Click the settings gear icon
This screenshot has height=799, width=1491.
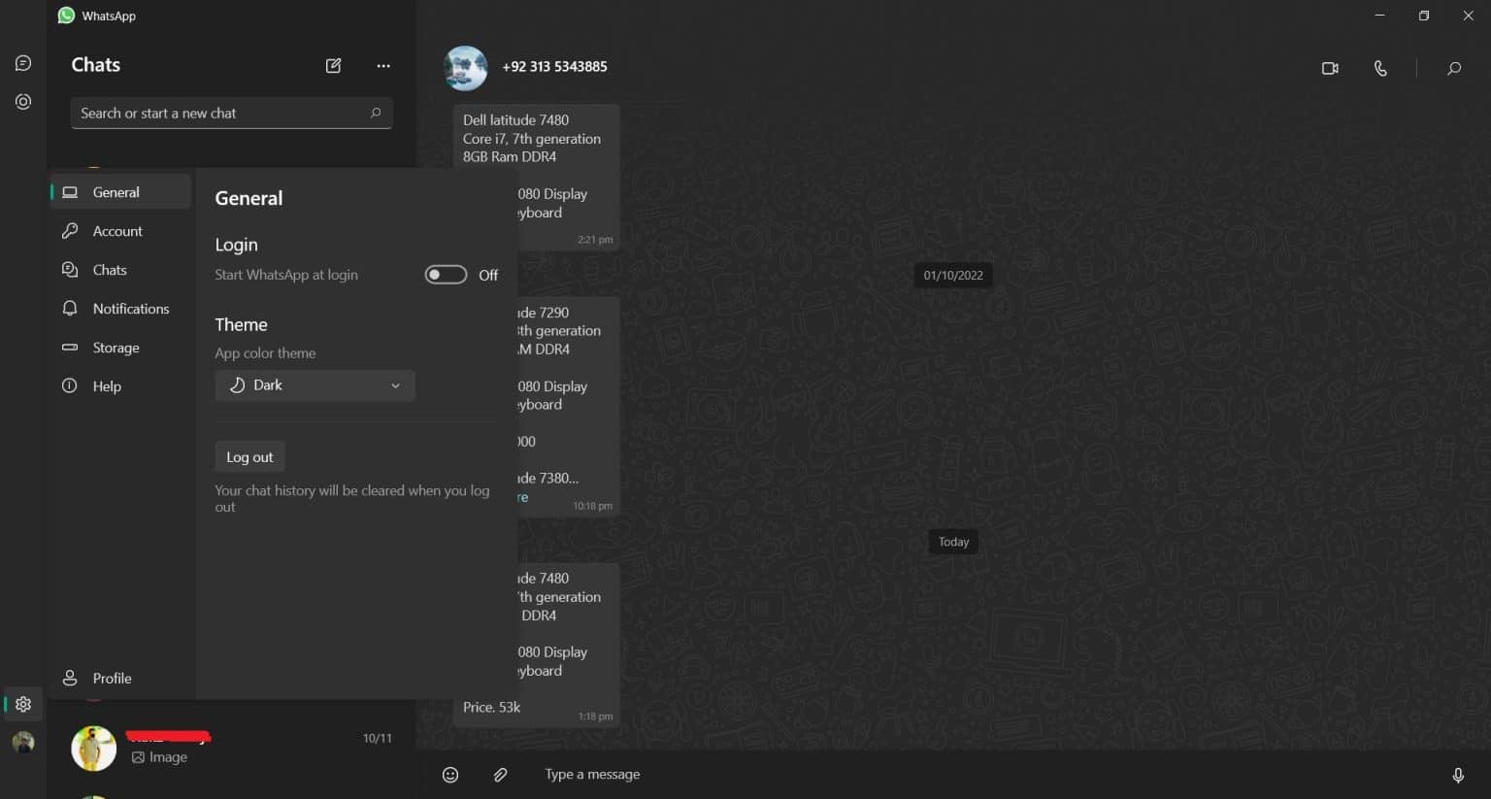coord(23,704)
